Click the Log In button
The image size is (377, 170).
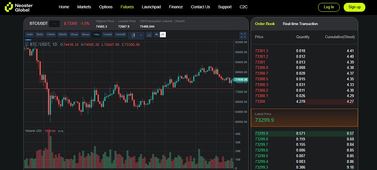(x=328, y=7)
